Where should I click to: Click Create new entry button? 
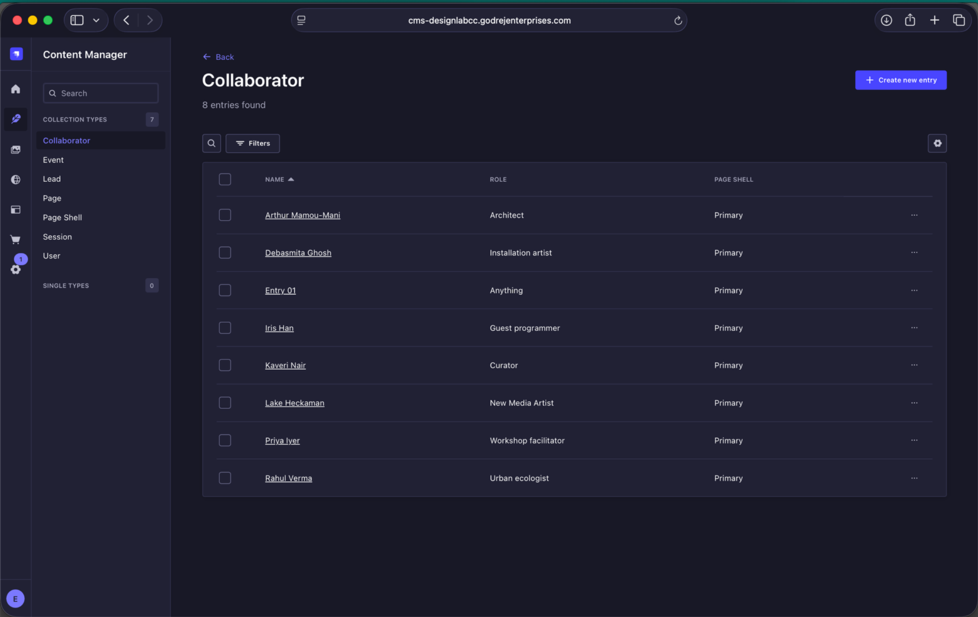click(x=901, y=80)
